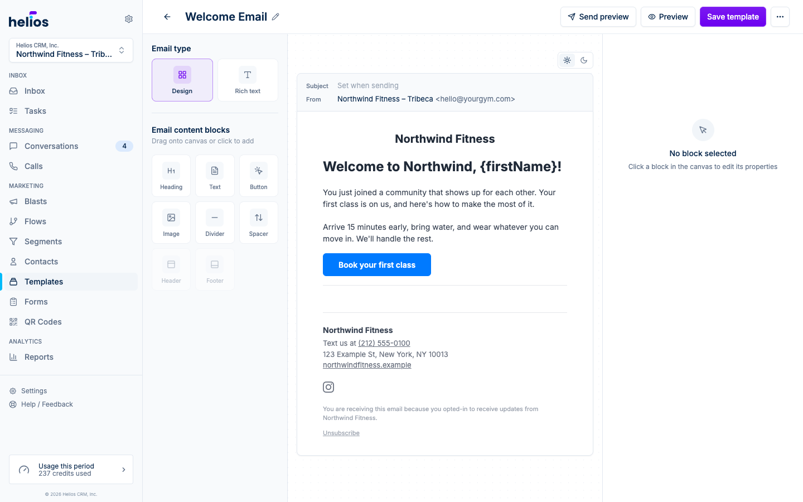Screen dimensions: 803x502
Task: Go back with the left arrow icon
Action: pos(167,17)
